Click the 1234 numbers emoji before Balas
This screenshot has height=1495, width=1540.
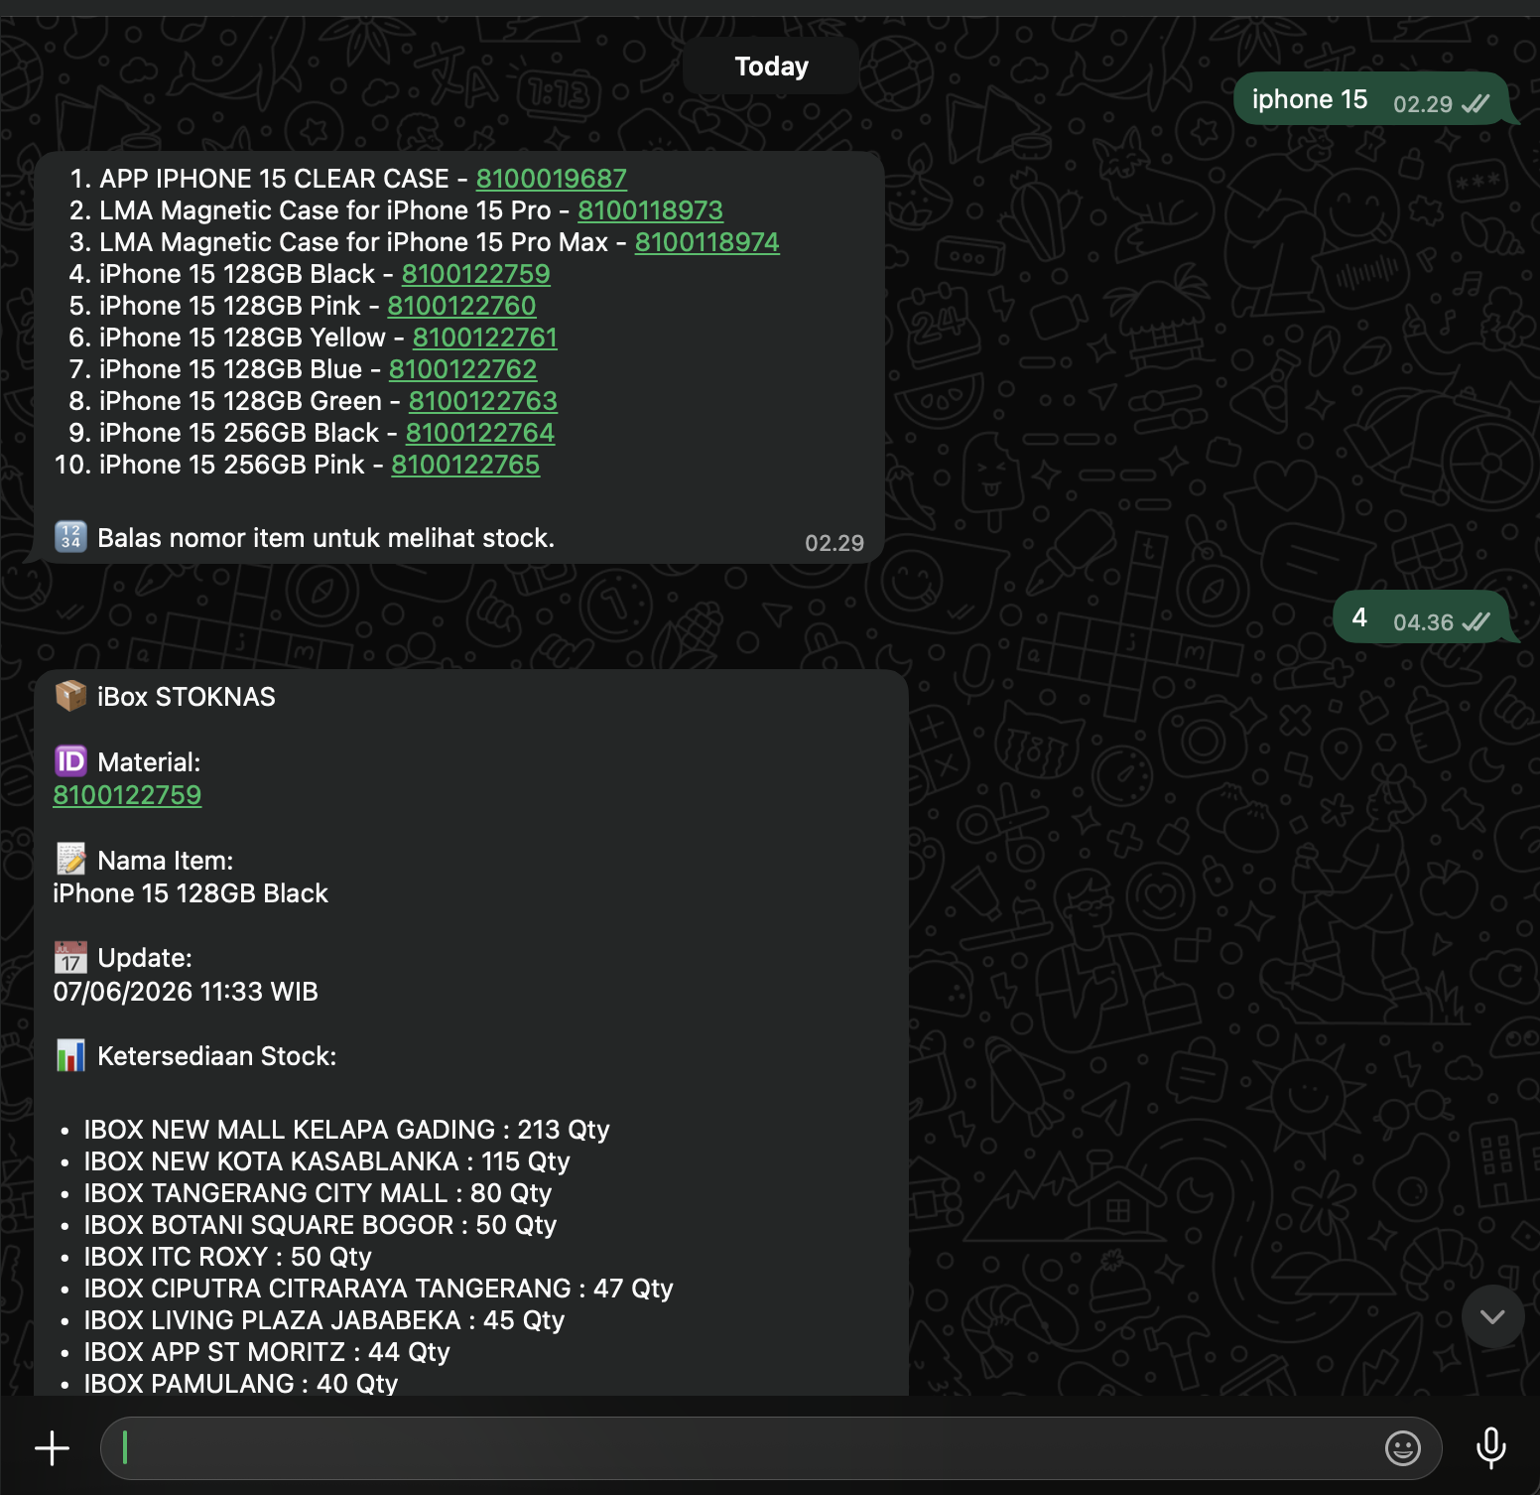(70, 537)
